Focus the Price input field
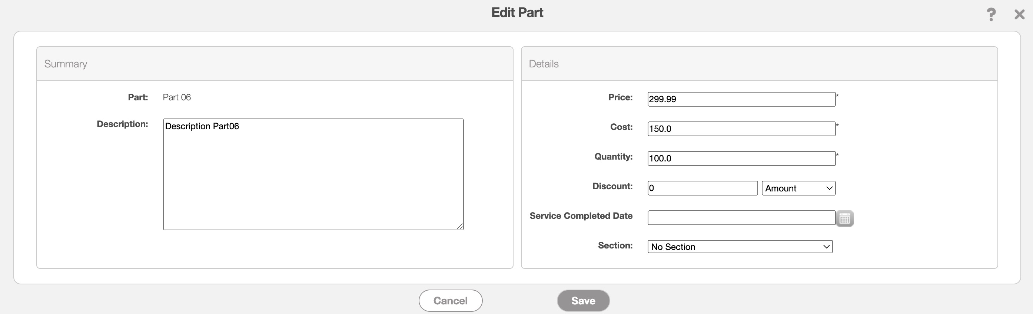 (x=741, y=99)
